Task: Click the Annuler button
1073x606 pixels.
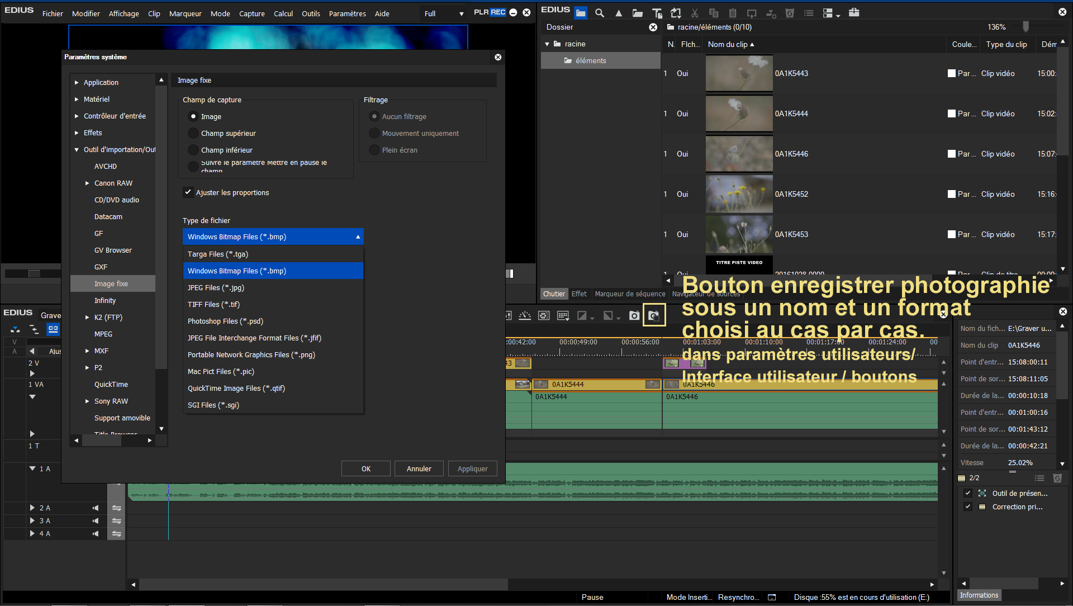Action: point(419,468)
